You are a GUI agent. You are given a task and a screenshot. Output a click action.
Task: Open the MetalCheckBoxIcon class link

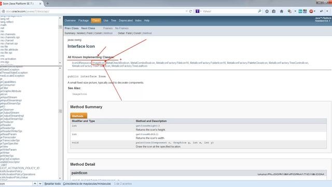tap(118, 63)
